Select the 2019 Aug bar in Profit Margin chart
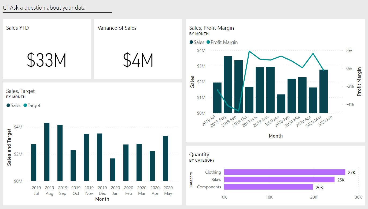 [228, 84]
